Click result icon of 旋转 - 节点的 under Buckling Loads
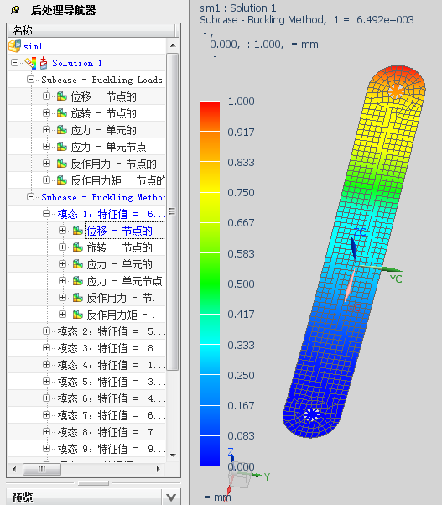 (x=62, y=112)
